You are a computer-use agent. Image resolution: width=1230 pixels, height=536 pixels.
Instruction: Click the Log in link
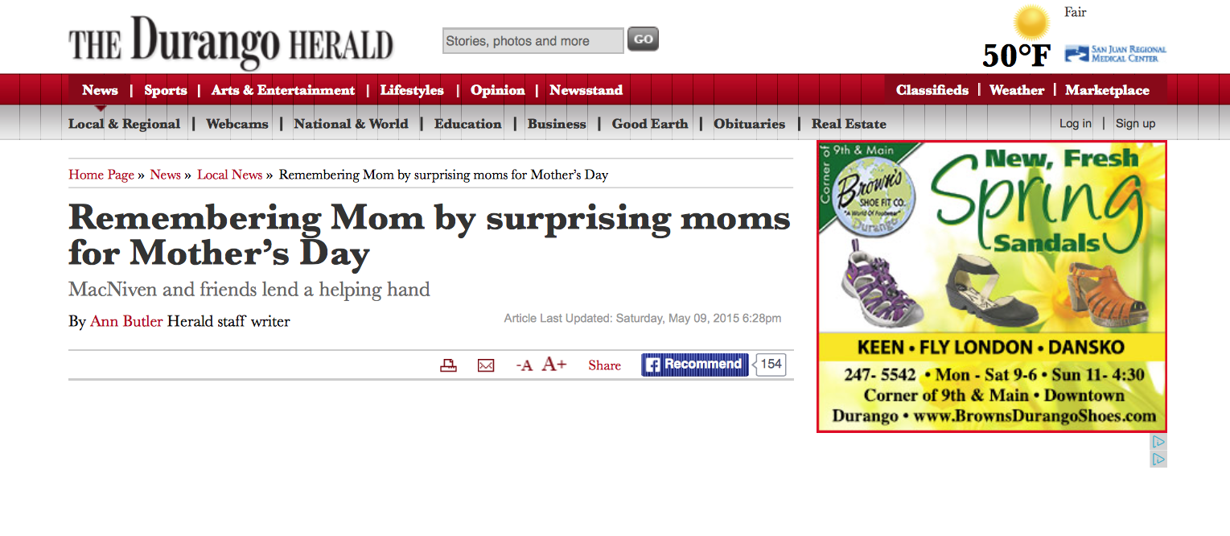1075,123
